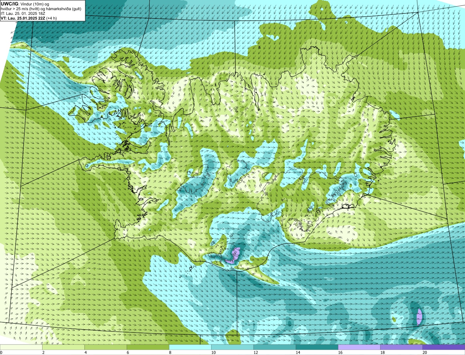Click the 2–4 m/s light green legend swatch
The image size is (465, 355).
(x=64, y=347)
